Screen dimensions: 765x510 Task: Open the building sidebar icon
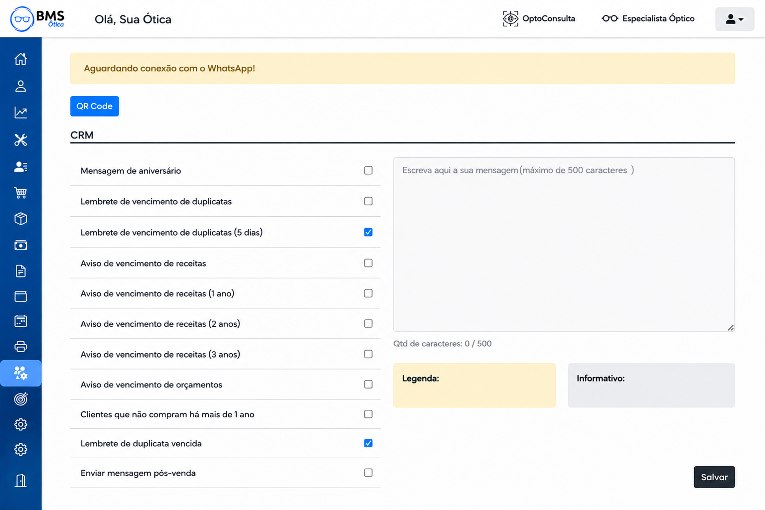(x=20, y=481)
